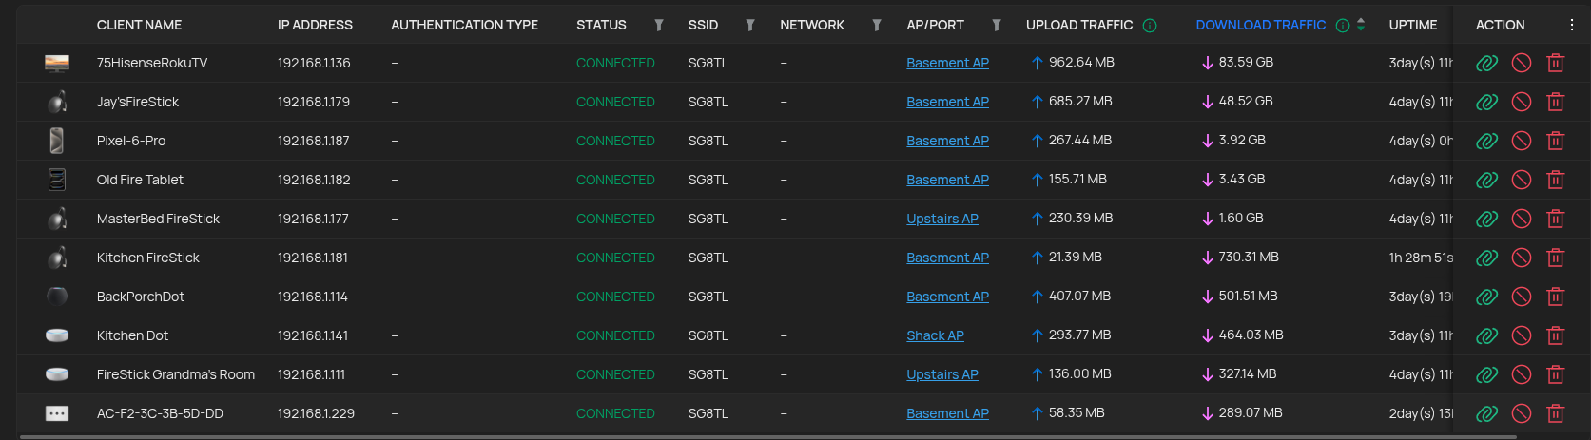Block the Kitchen Dot client

click(x=1522, y=335)
